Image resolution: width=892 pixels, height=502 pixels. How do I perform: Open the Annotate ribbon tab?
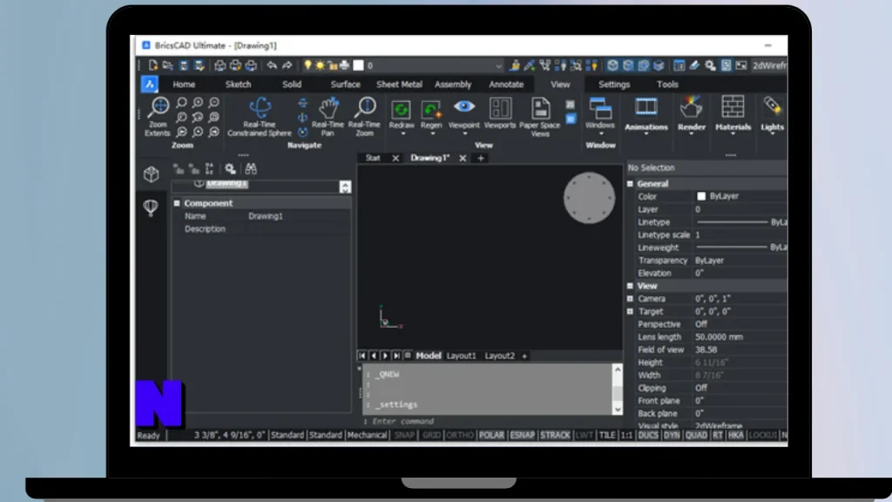coord(506,85)
